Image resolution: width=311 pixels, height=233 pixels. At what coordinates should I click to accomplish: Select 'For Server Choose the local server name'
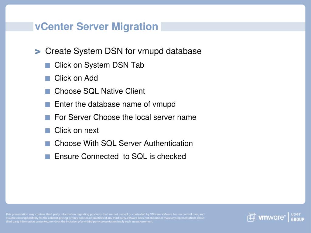click(125, 117)
